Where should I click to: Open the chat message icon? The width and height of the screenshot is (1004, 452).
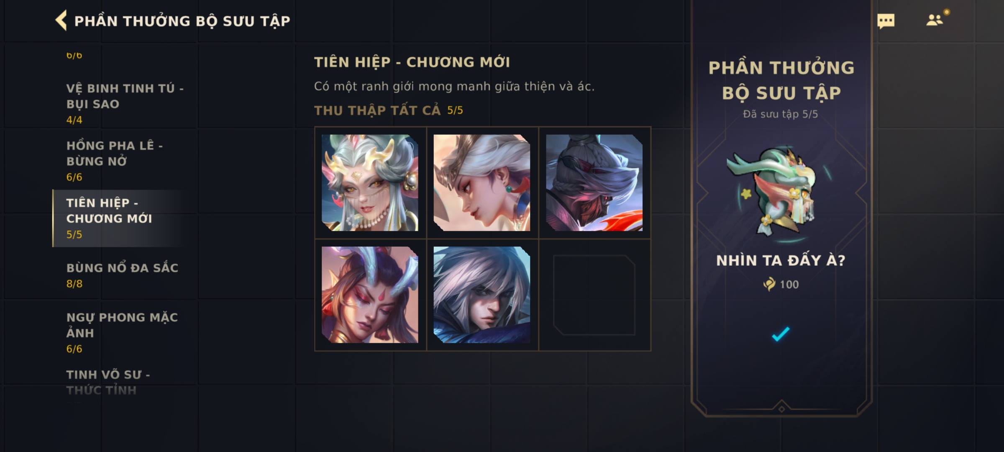click(886, 21)
